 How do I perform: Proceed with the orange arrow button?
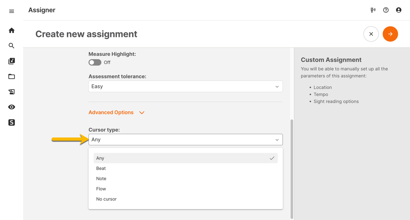coord(390,34)
